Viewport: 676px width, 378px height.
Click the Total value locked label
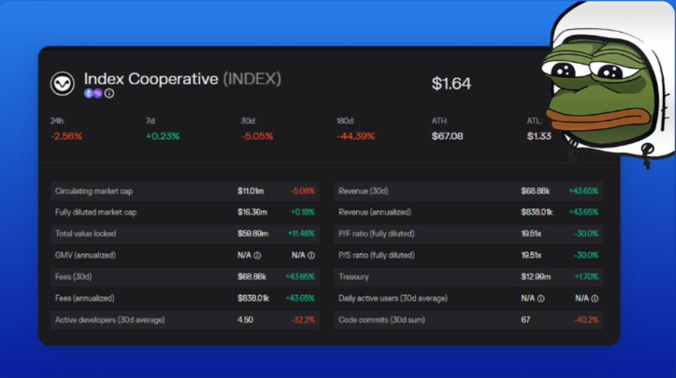click(x=85, y=234)
